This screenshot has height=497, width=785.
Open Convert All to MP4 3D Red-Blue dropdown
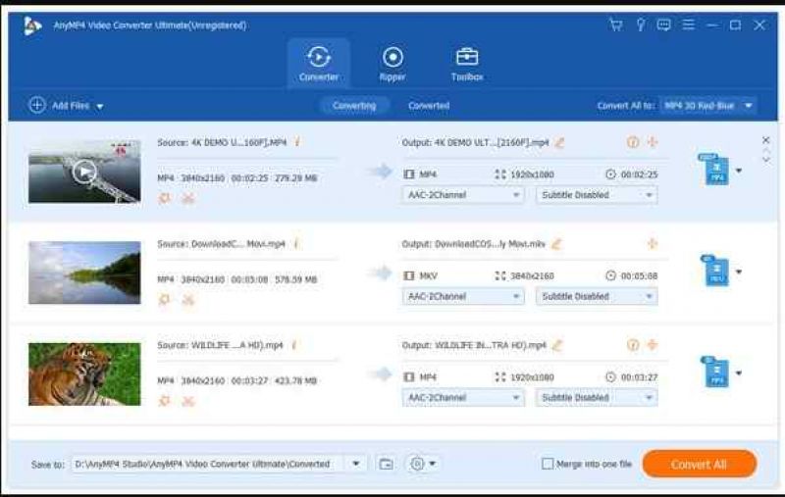[707, 106]
